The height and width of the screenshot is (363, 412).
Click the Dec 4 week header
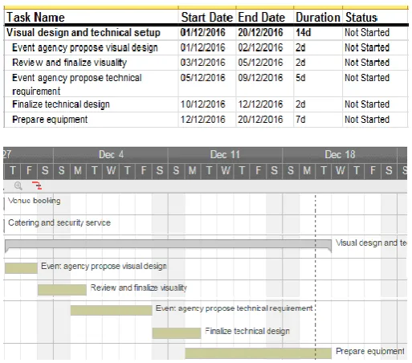(x=111, y=155)
